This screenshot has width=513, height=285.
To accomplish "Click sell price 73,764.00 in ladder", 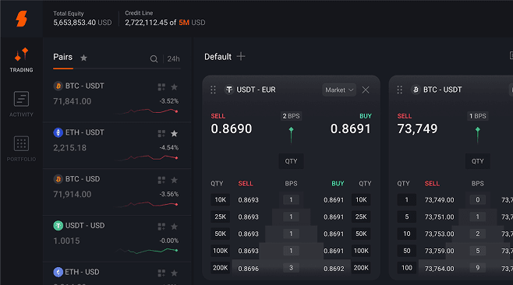I will tap(440, 269).
